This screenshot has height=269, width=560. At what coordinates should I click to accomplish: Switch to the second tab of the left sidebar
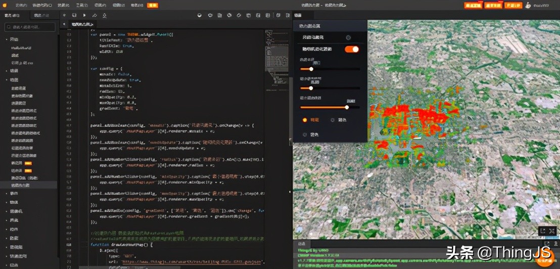[x=41, y=16]
